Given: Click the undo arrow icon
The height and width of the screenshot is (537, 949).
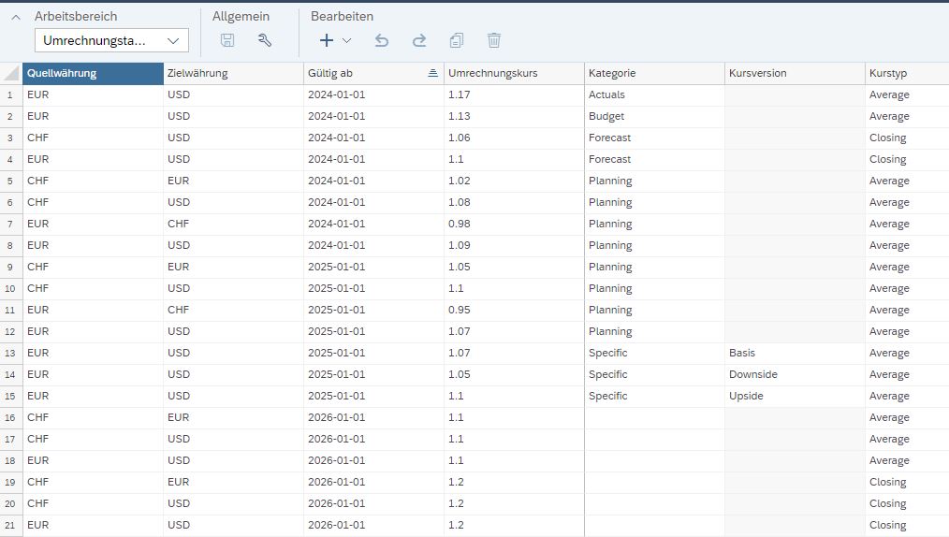Looking at the screenshot, I should (381, 40).
